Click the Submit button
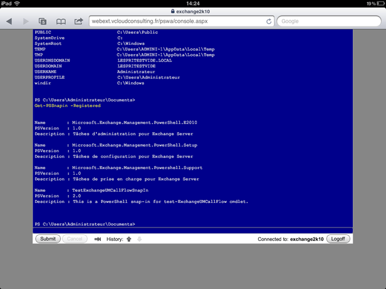Screen dimensions: 386x289 [47, 239]
